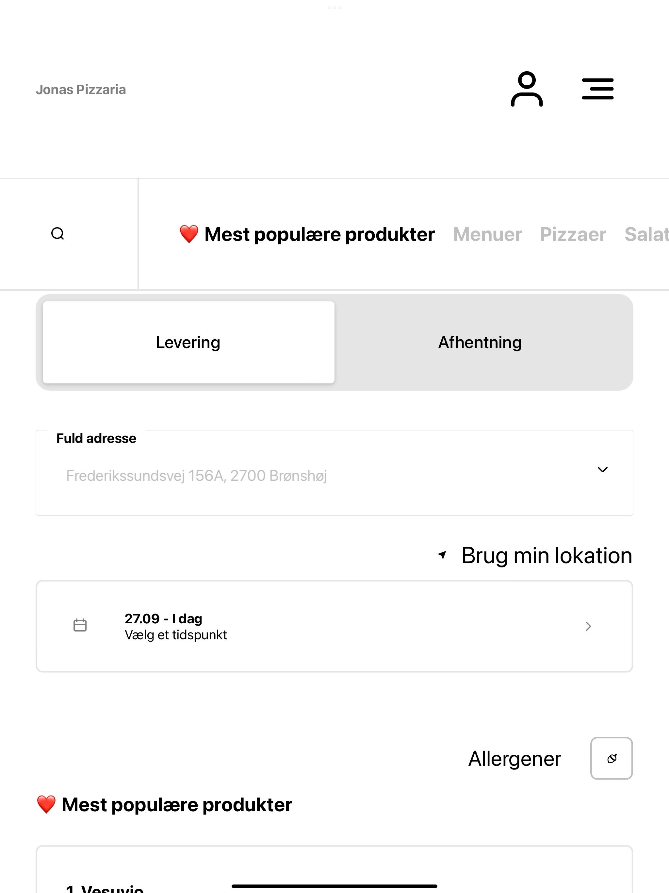669x893 pixels.
Task: Select the Levering delivery option
Action: pyautogui.click(x=188, y=342)
